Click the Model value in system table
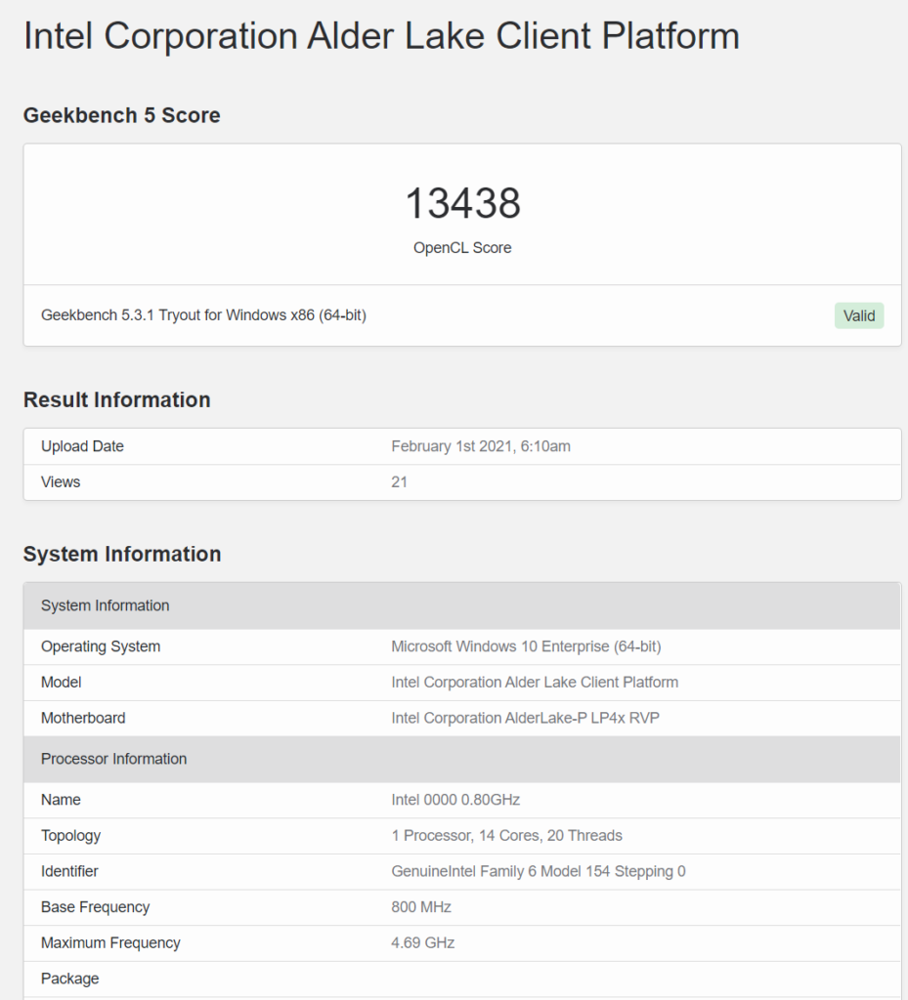 click(534, 682)
